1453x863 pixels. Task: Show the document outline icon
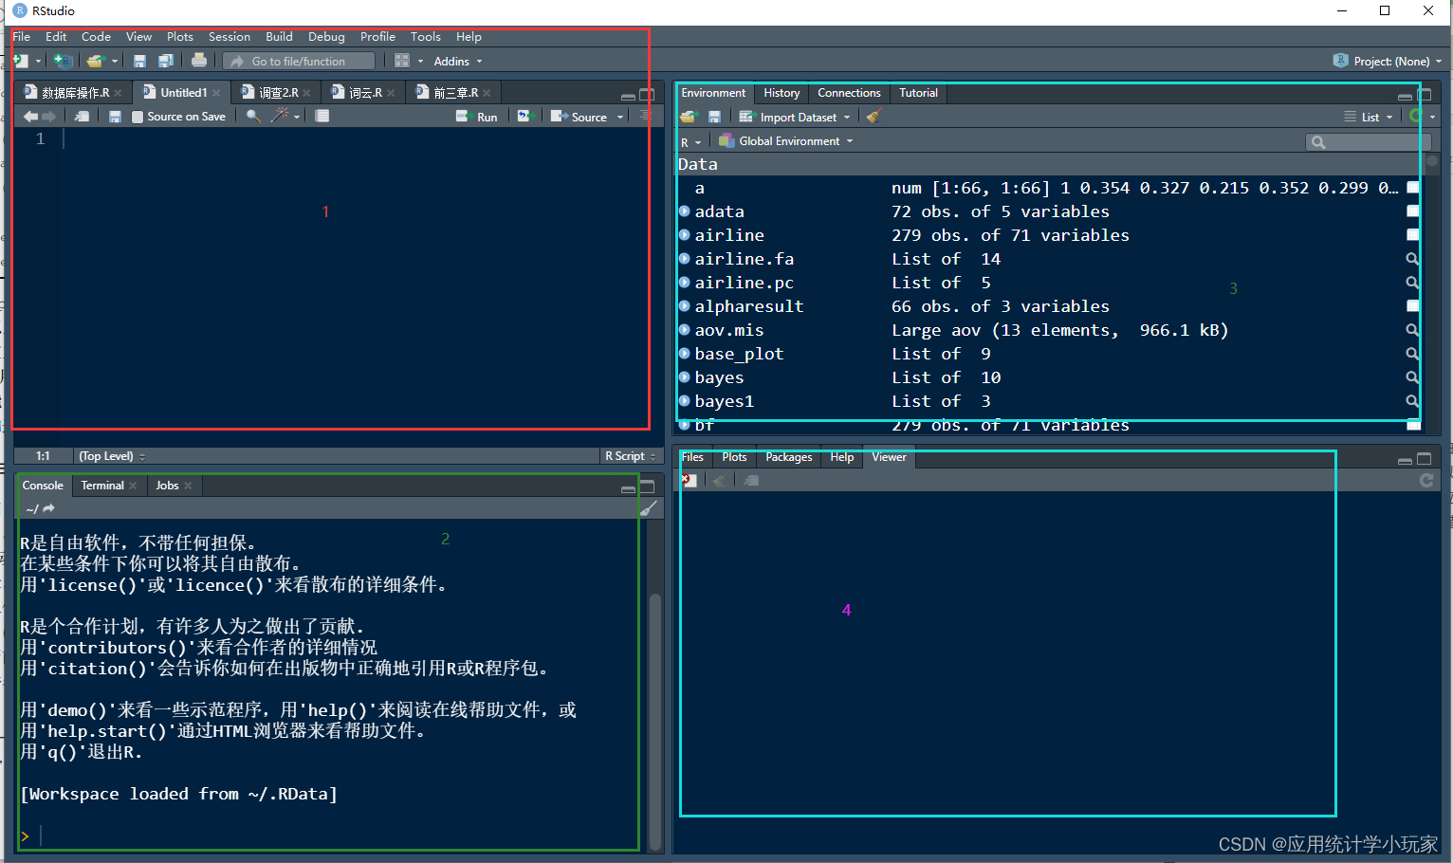tap(645, 116)
